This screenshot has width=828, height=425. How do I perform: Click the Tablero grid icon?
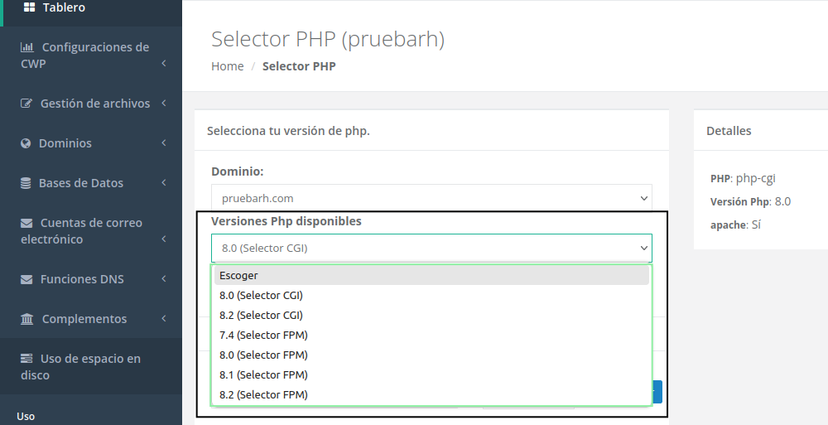29,7
